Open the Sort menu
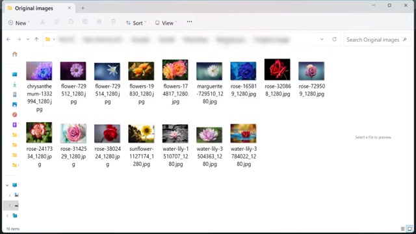The height and width of the screenshot is (234, 416). [136, 23]
